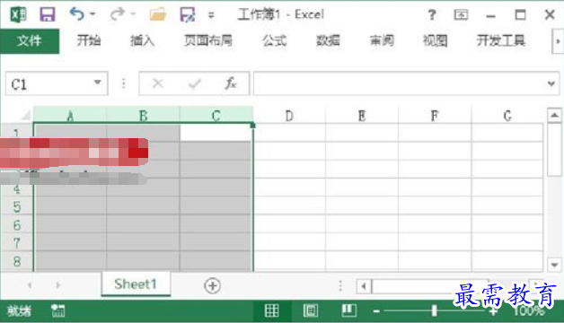Select row 8 header

[16, 261]
